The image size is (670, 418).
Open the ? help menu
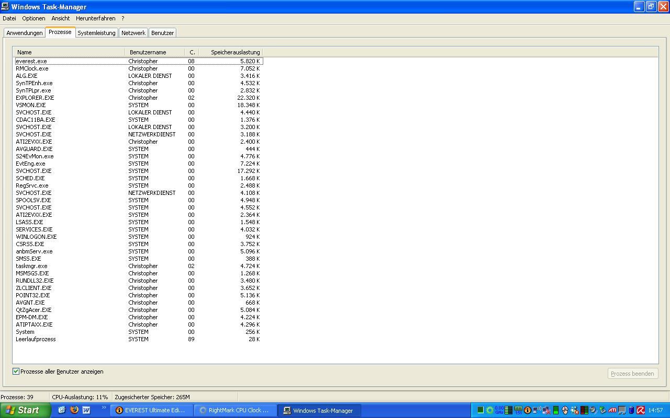[x=123, y=18]
